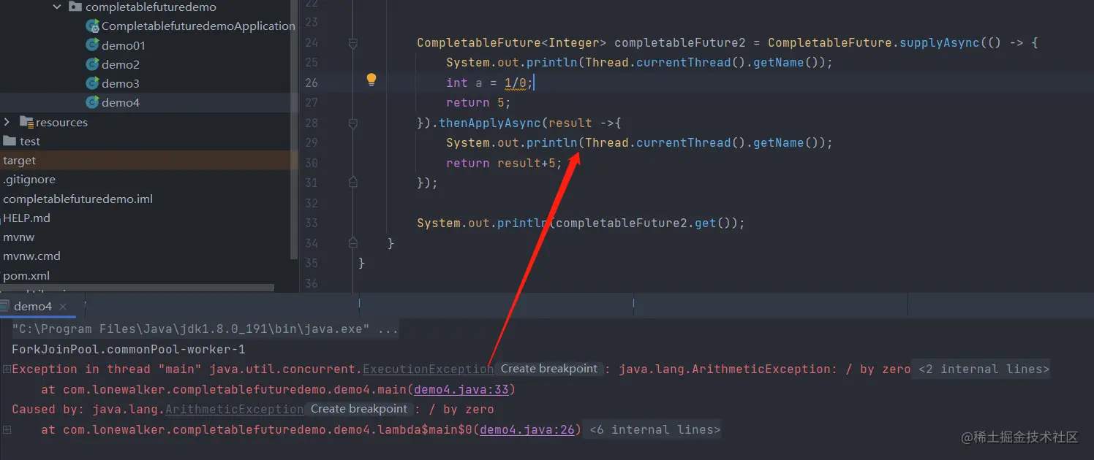This screenshot has width=1094, height=460.
Task: Click line number 33 in the gutter
Action: pyautogui.click(x=312, y=223)
